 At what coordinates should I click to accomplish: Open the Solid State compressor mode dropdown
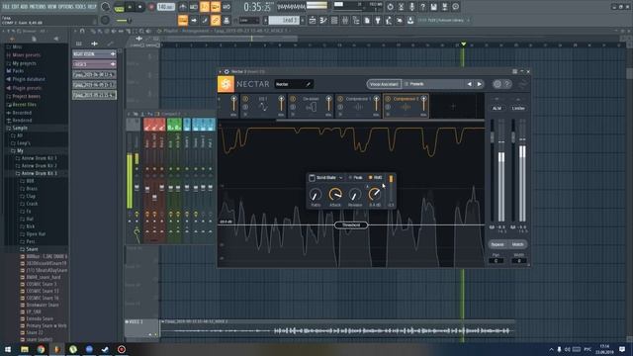(329, 178)
